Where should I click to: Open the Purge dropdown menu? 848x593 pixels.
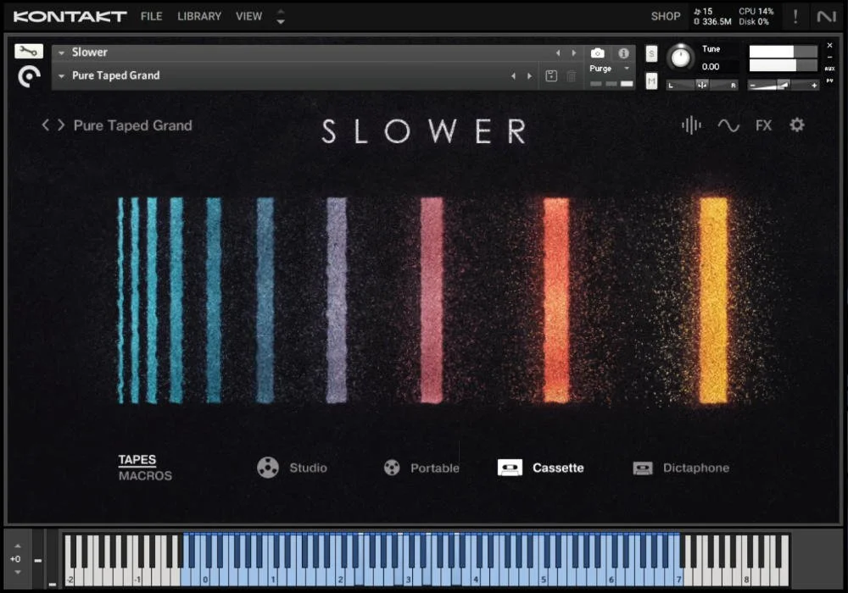[x=627, y=69]
